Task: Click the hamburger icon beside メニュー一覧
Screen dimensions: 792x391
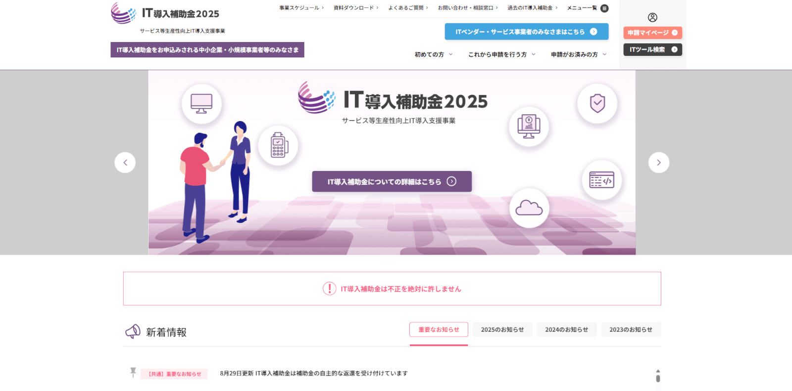Action: [604, 8]
